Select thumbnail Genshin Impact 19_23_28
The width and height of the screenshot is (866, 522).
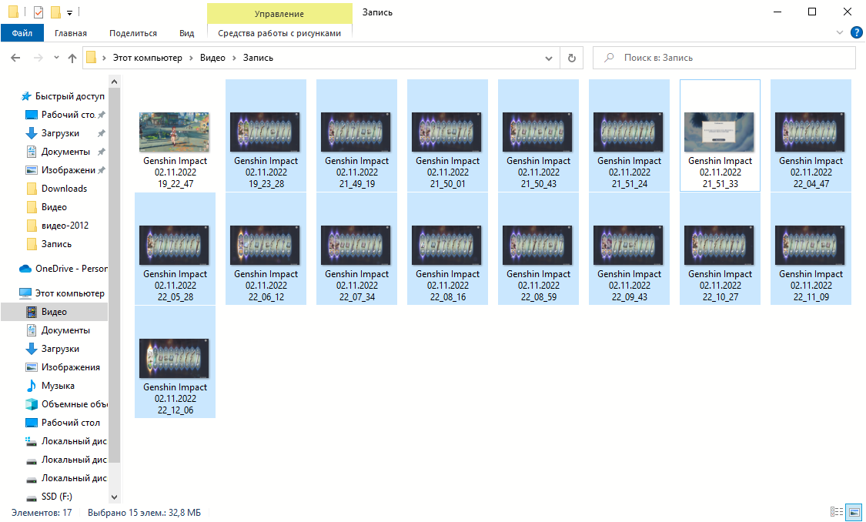pyautogui.click(x=266, y=136)
